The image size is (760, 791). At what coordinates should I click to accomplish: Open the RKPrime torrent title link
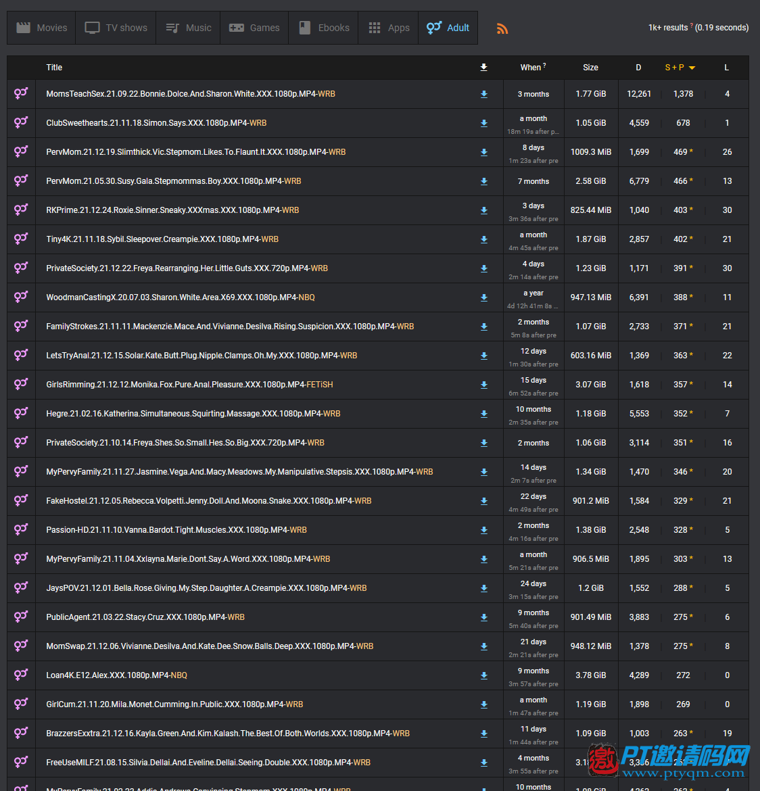pos(172,210)
